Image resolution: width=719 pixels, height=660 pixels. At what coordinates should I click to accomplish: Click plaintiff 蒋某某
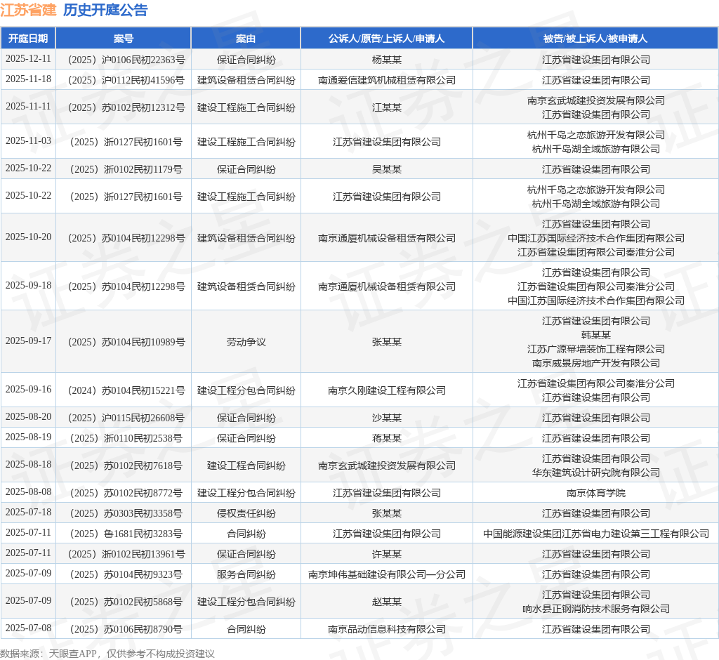(x=387, y=438)
